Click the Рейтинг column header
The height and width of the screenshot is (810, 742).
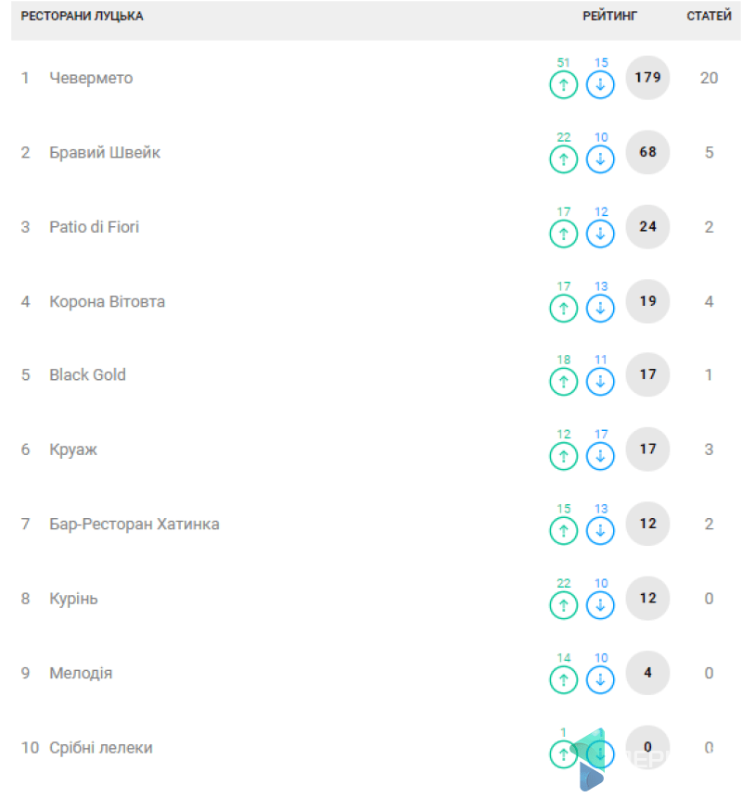pos(609,17)
